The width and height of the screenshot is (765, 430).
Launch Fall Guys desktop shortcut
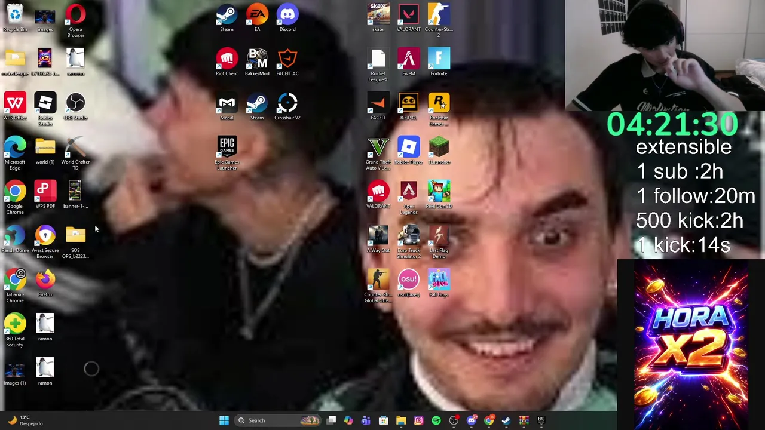pyautogui.click(x=439, y=283)
